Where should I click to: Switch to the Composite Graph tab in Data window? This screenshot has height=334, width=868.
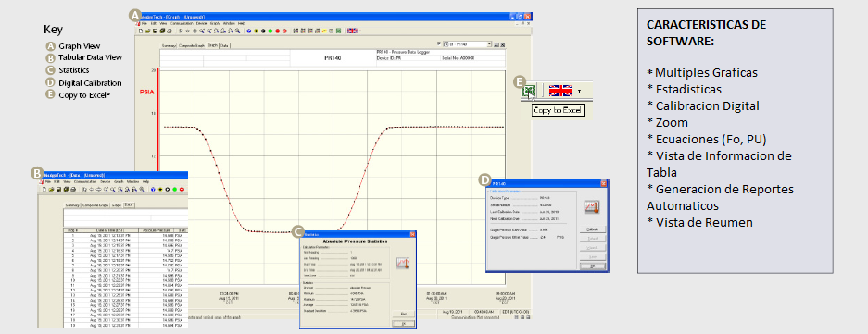95,205
